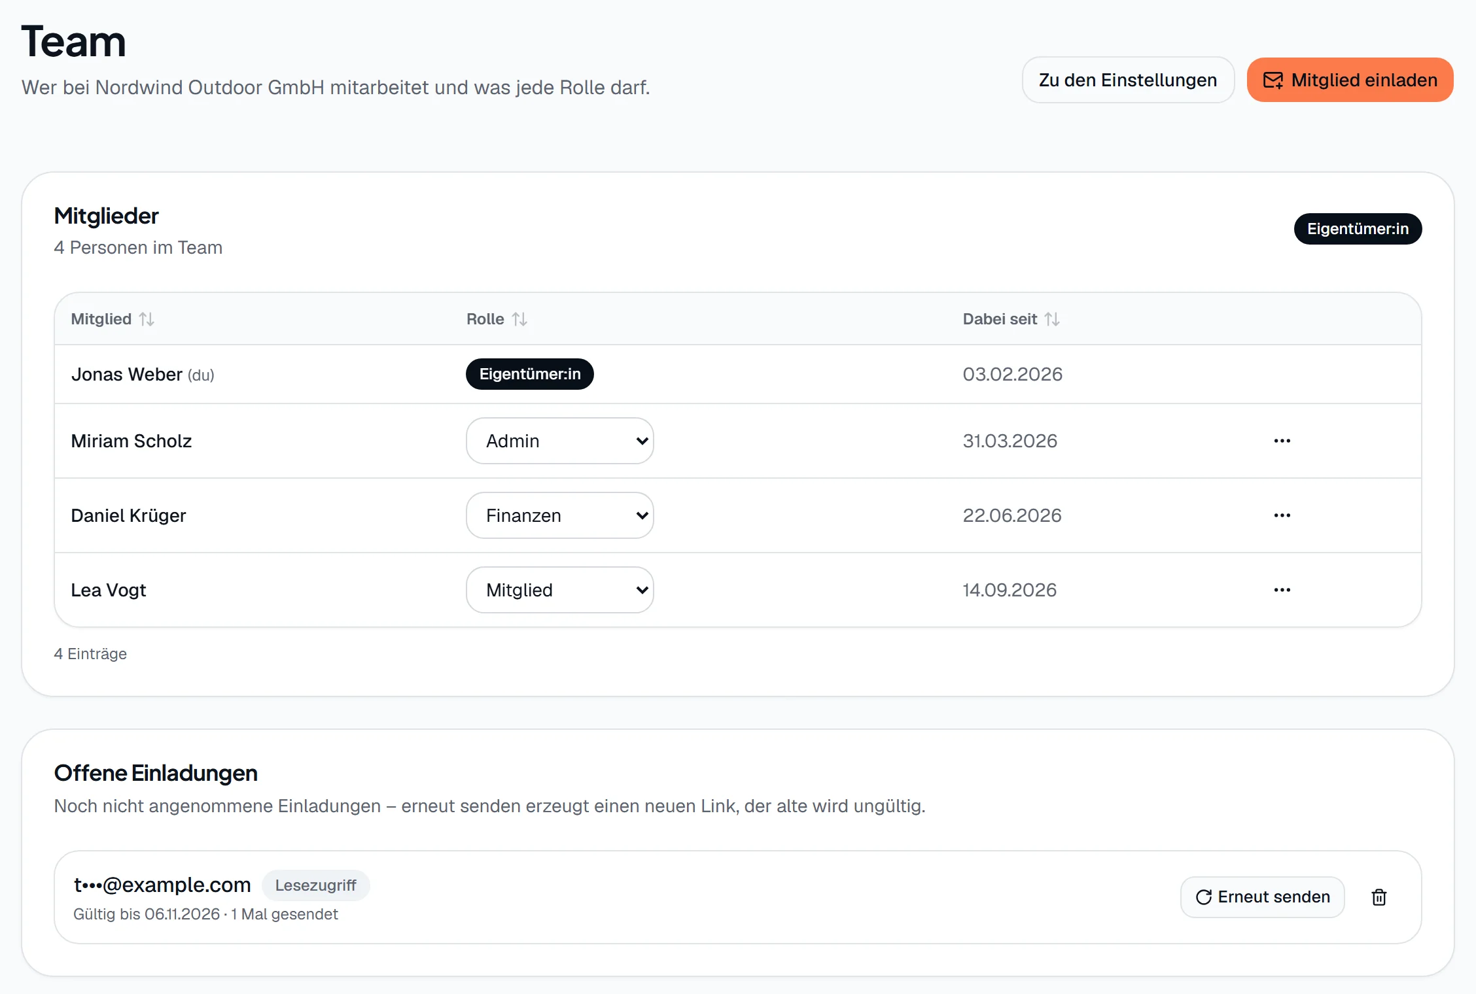Sort members by the Mitglied column
The width and height of the screenshot is (1476, 994).
[113, 319]
